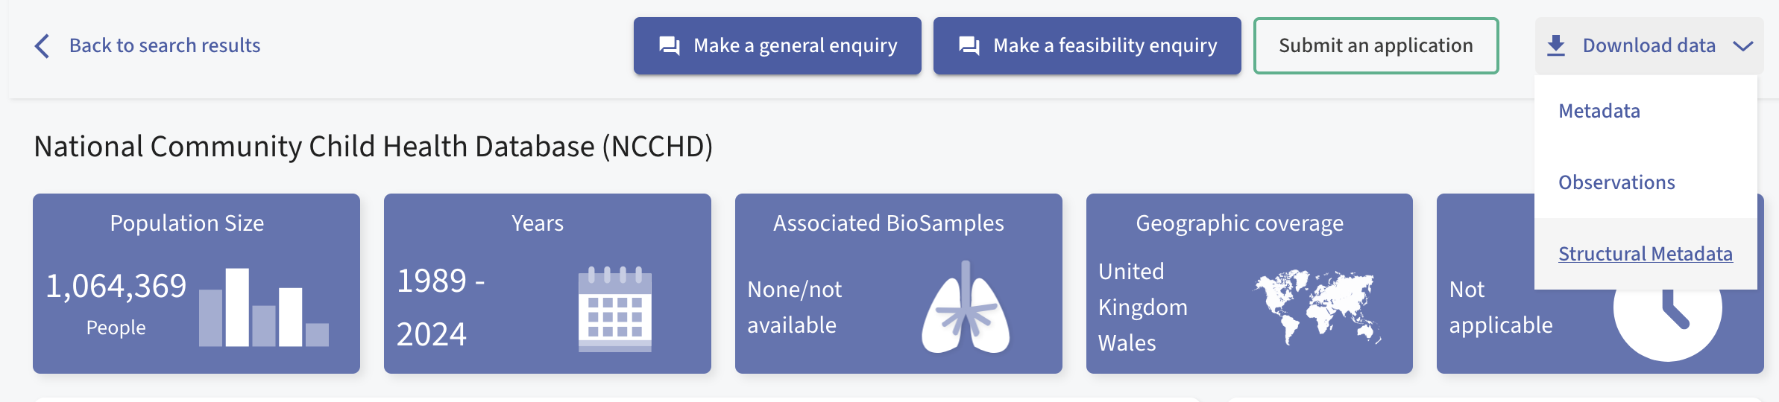
Task: Click the chat icon on feasibility enquiry
Action: [x=969, y=46]
